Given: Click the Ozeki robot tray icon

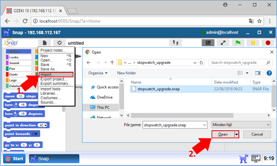Looking at the screenshot, I should pos(244,159).
